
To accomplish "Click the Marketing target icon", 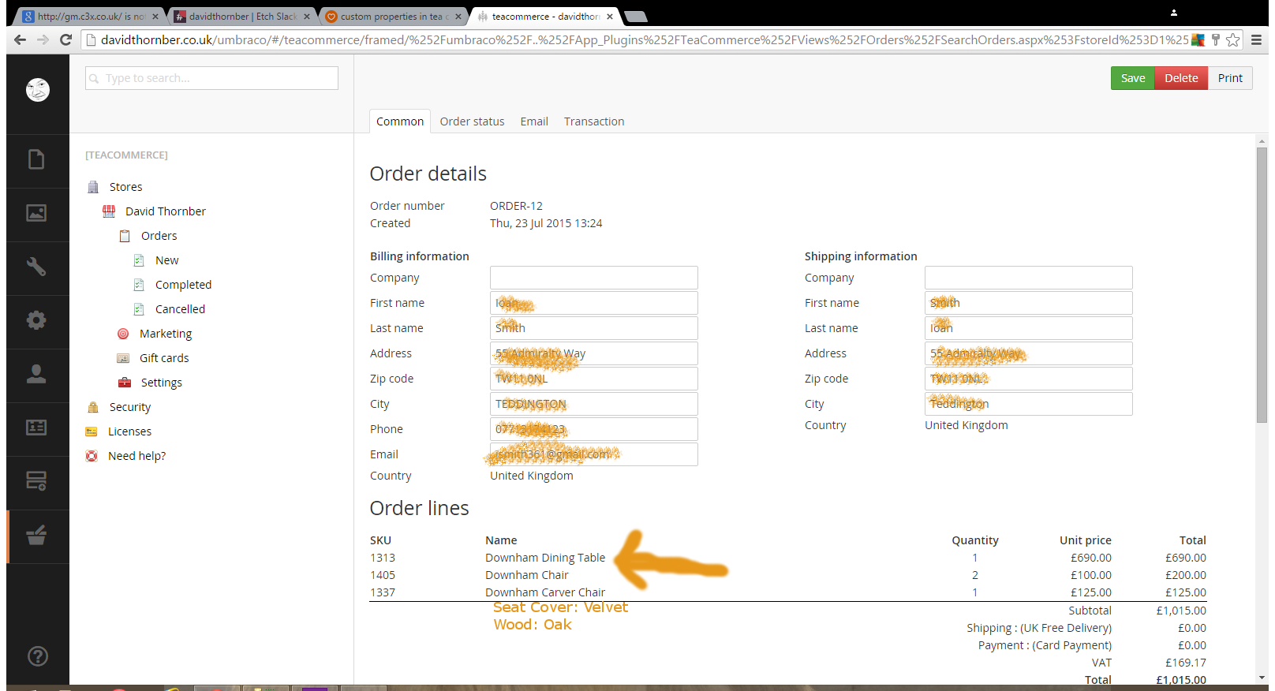I will coord(123,334).
